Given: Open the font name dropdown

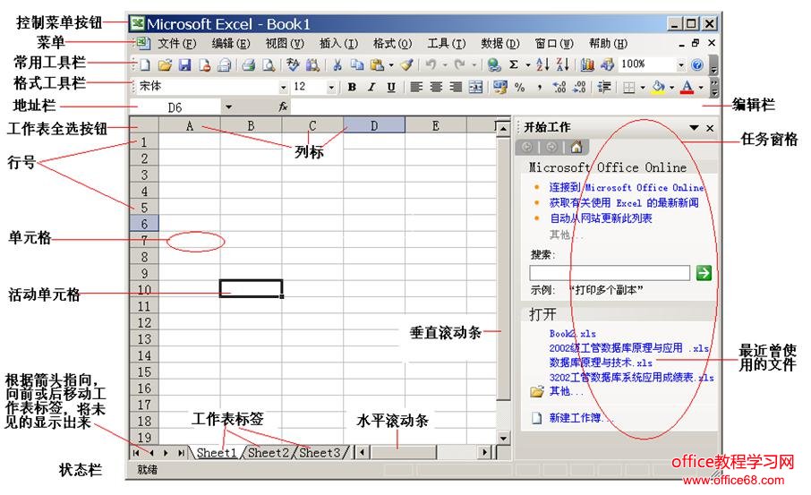Looking at the screenshot, I should (283, 87).
